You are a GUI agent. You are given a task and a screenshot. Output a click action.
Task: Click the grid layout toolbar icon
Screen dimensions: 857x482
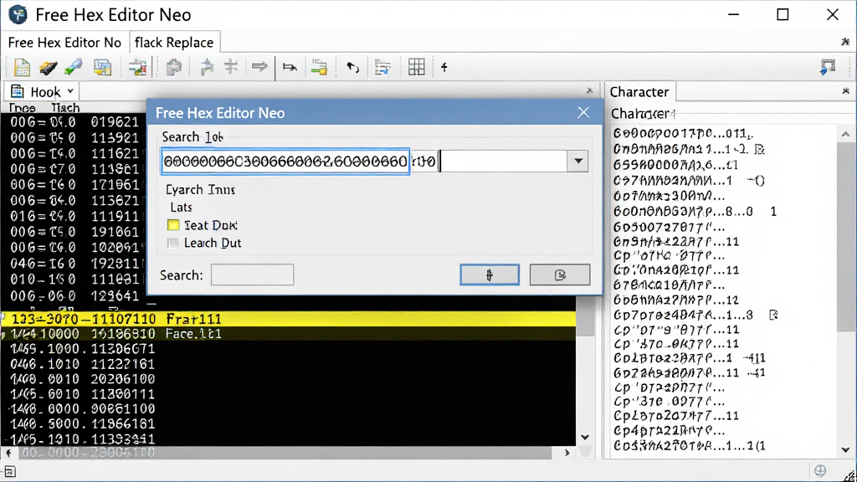(417, 67)
